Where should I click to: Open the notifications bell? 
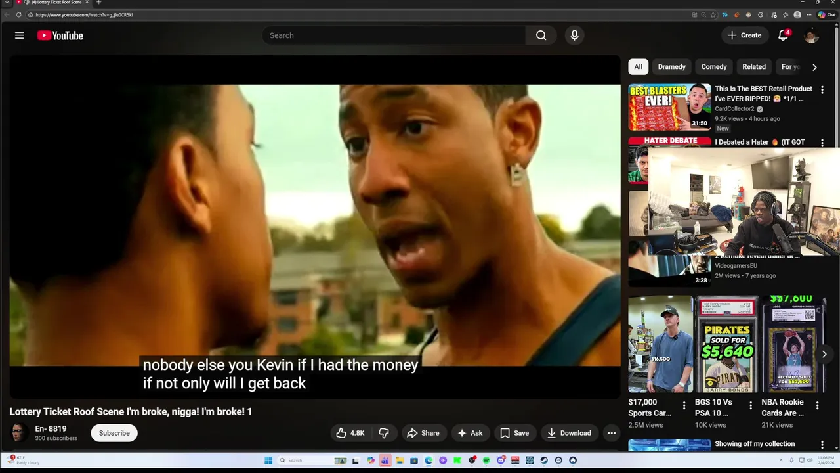[x=783, y=35]
